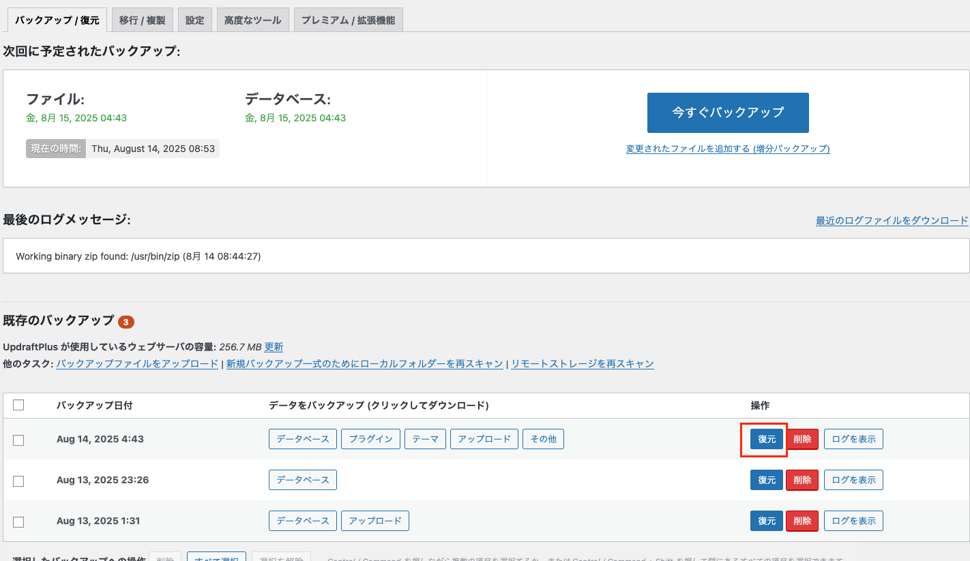Select the 高度なツール tab
970x561 pixels.
(x=252, y=20)
